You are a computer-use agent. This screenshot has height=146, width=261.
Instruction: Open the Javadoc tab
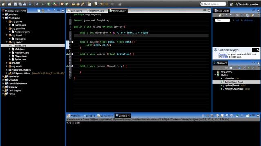pos(89,116)
